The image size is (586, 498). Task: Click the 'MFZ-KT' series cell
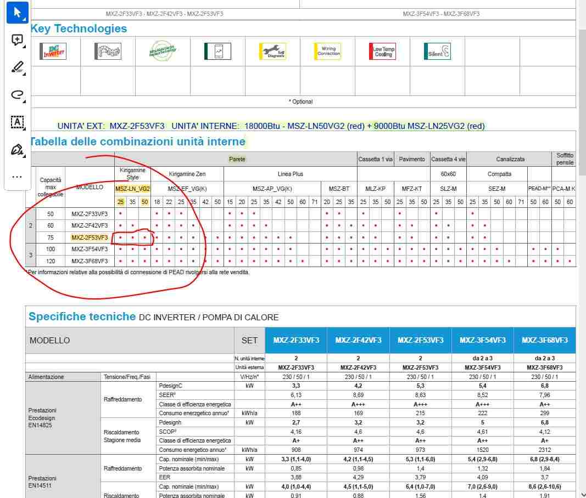[411, 189]
